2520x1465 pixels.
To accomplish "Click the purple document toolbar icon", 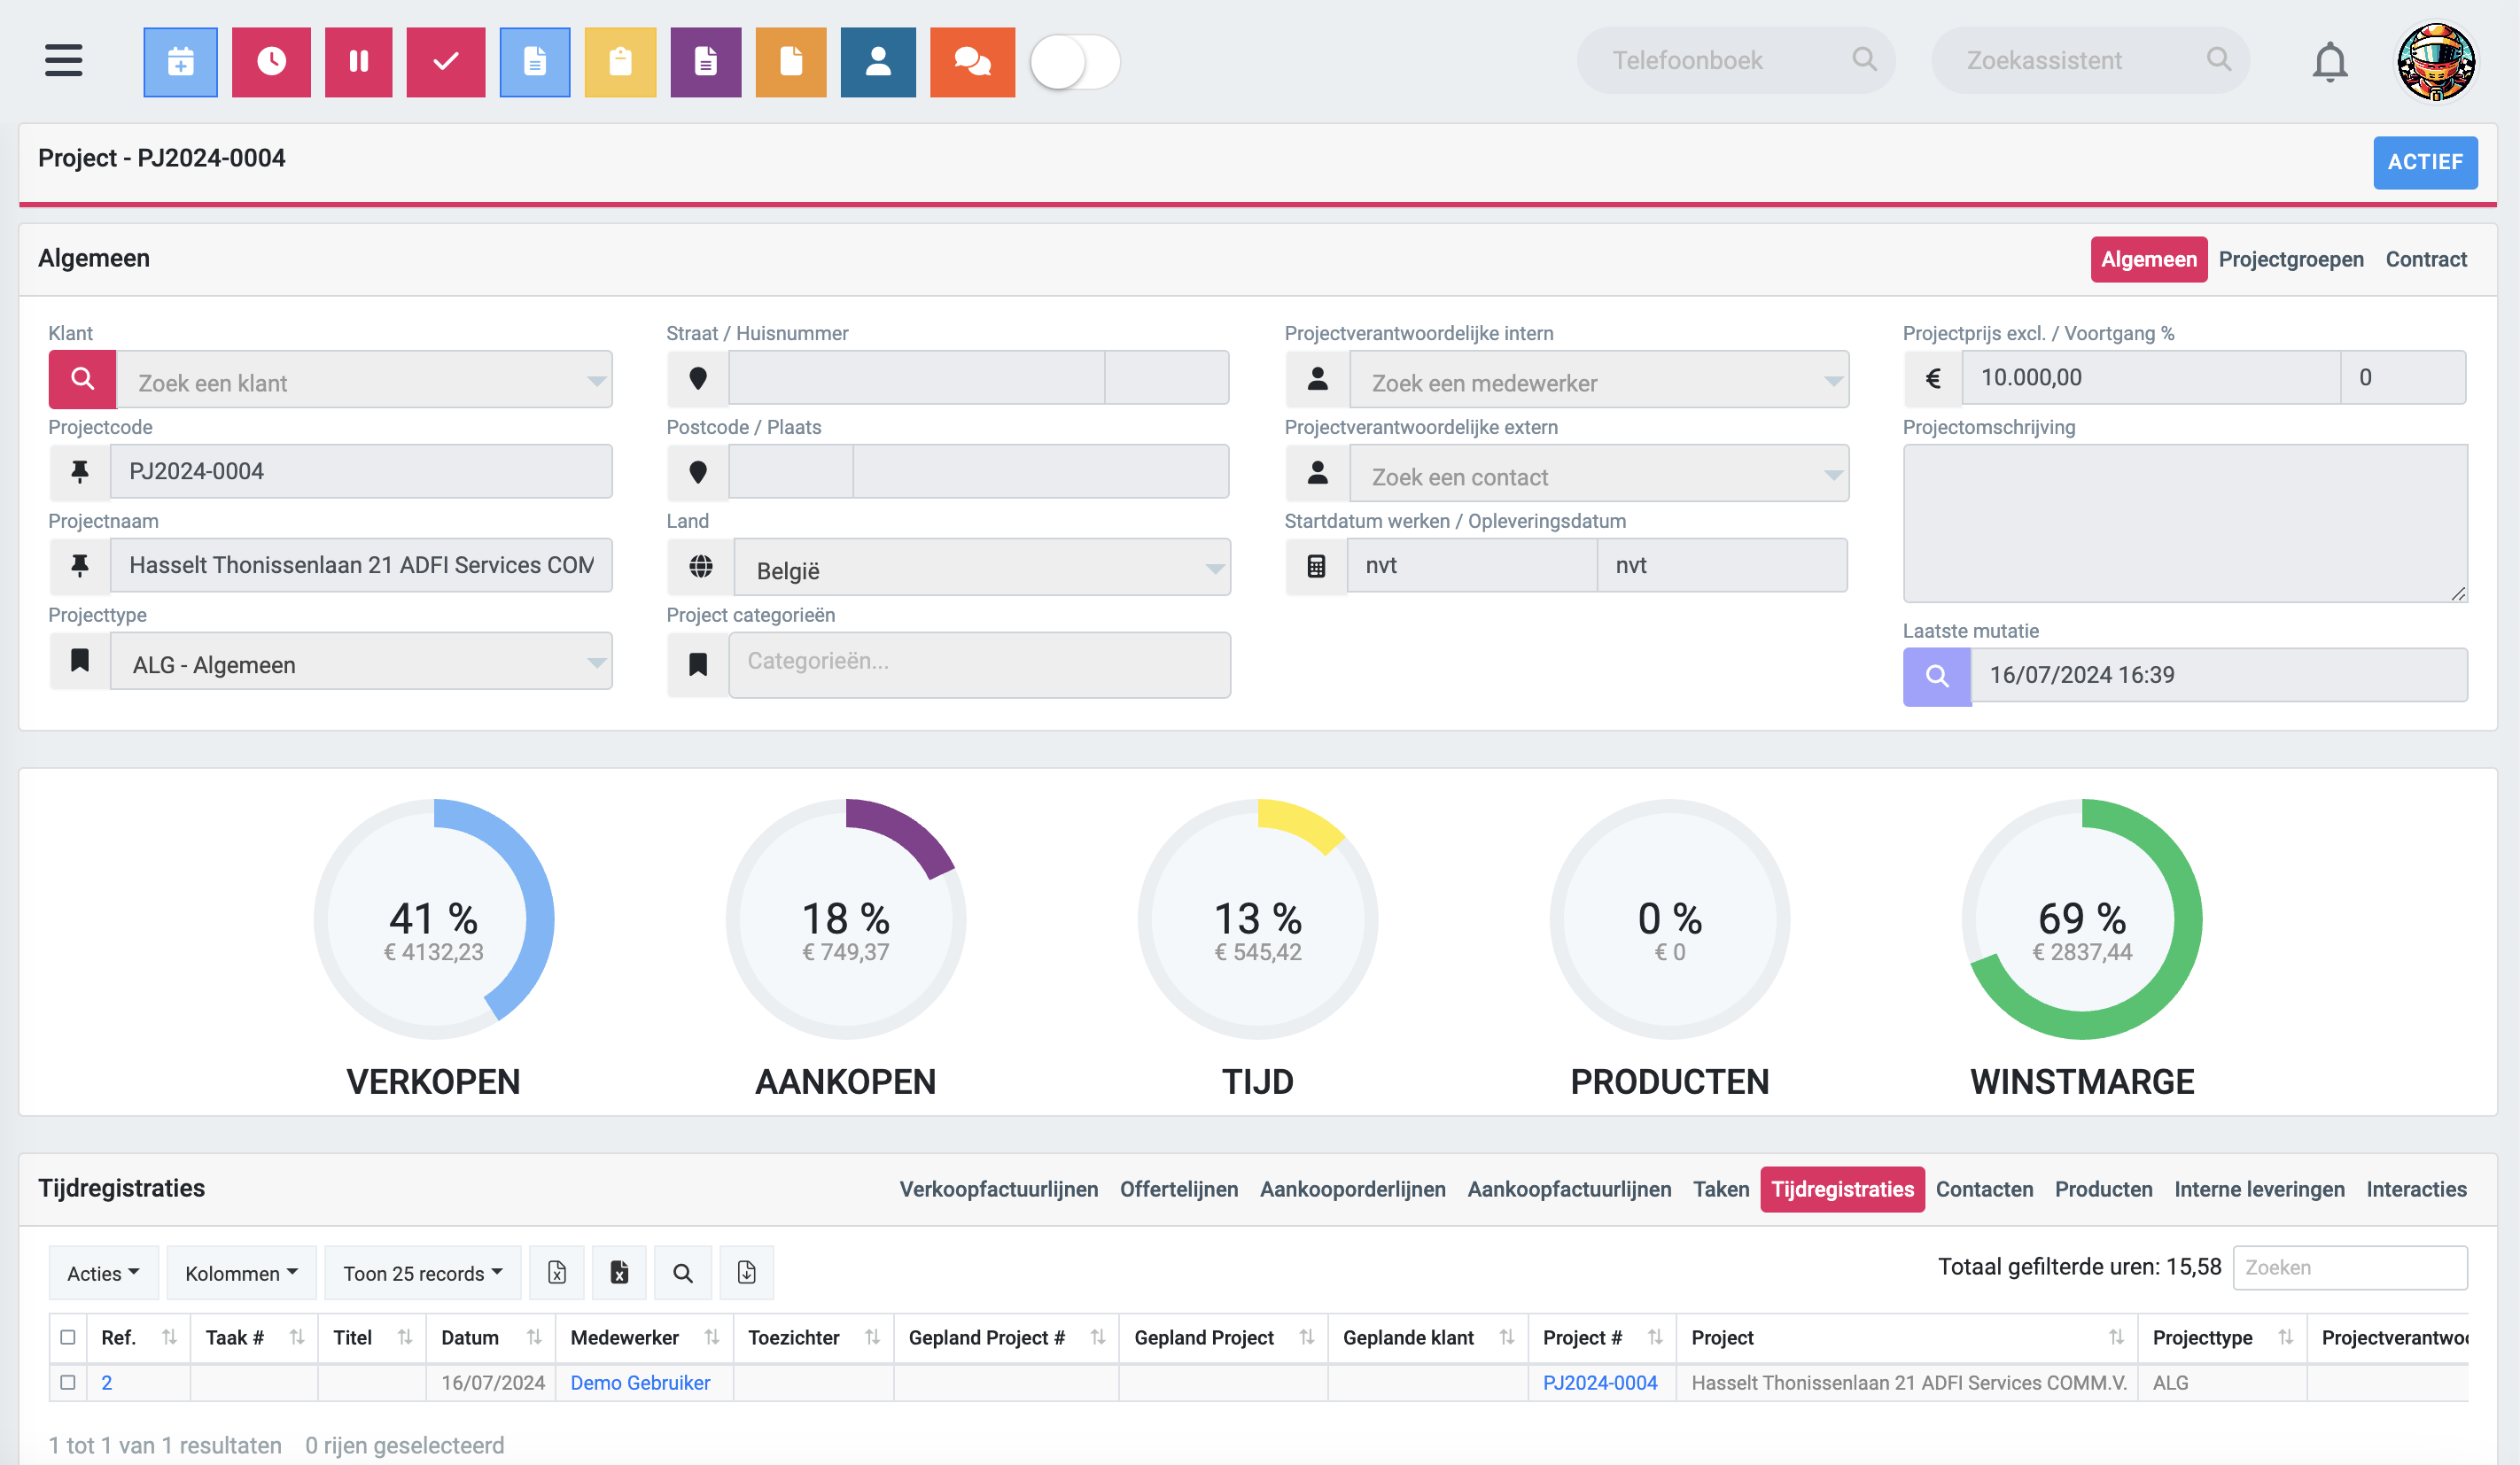I will point(706,62).
